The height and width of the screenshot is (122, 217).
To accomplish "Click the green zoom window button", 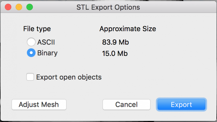I will 29,7.
